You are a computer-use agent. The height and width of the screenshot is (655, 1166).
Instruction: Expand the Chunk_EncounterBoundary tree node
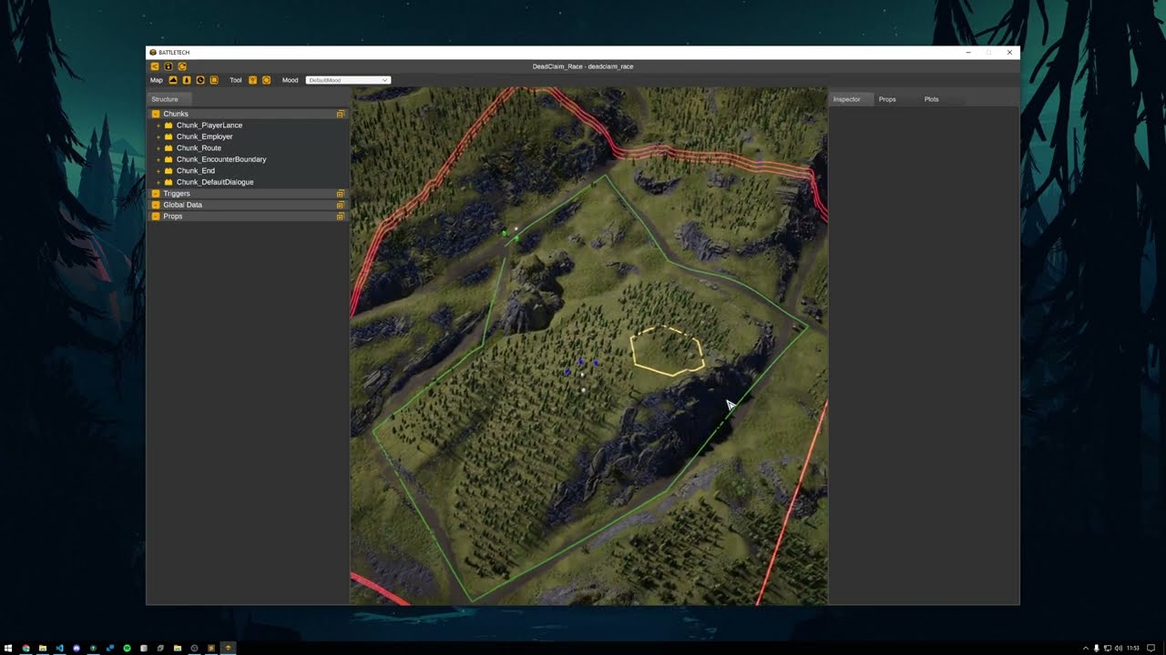click(x=159, y=159)
